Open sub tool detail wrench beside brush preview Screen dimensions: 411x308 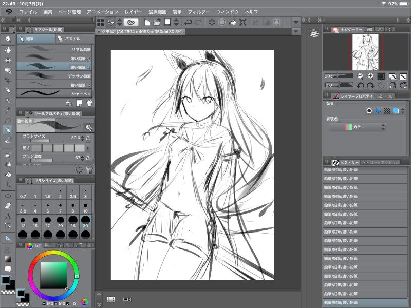89,128
